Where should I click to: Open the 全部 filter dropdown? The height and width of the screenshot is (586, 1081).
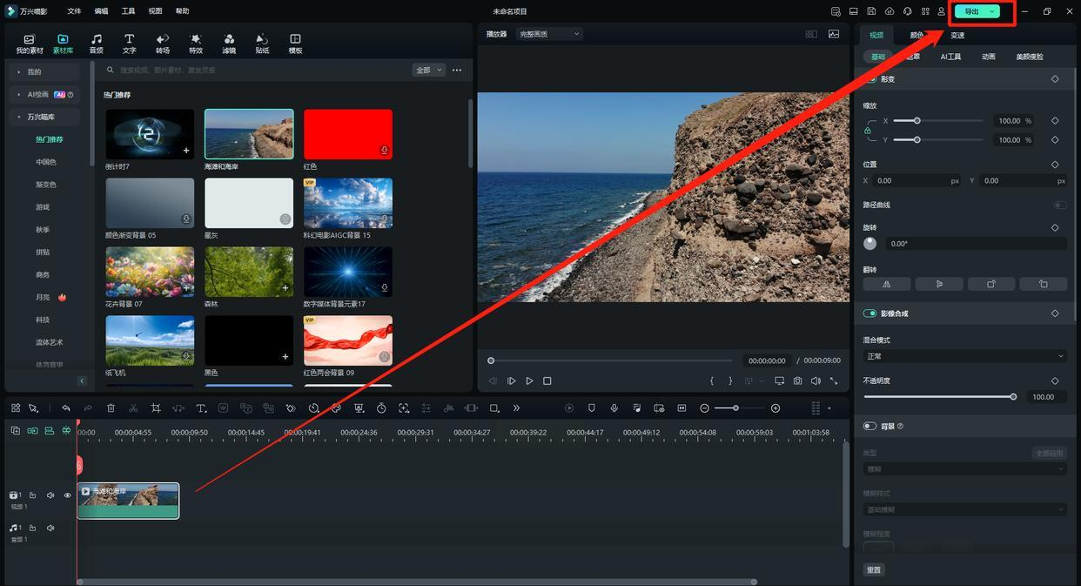pos(428,70)
